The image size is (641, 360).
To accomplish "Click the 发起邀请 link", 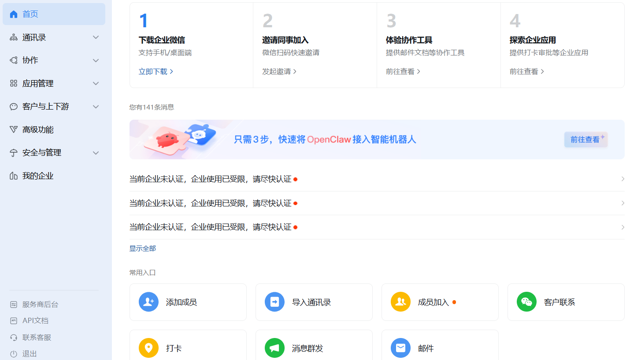I will pos(279,71).
